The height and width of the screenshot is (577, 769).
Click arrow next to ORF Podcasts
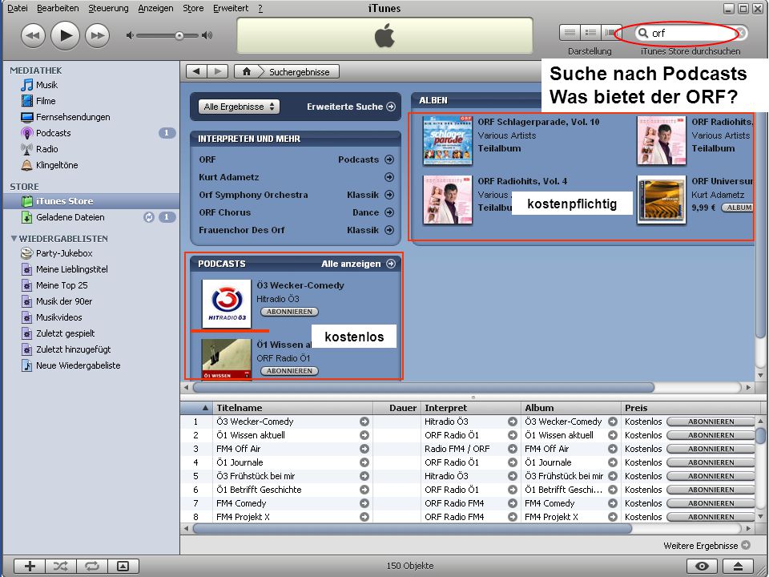coord(389,159)
